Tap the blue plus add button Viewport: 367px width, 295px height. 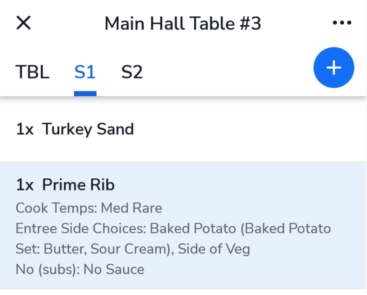click(x=333, y=68)
